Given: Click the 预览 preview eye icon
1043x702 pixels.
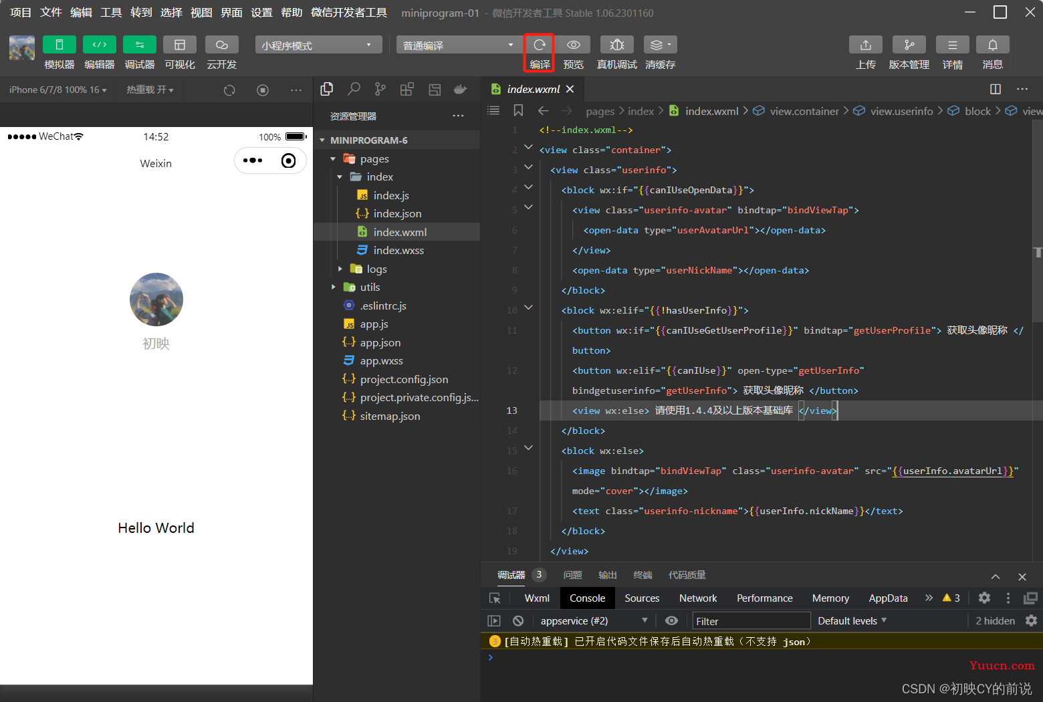Looking at the screenshot, I should (573, 45).
